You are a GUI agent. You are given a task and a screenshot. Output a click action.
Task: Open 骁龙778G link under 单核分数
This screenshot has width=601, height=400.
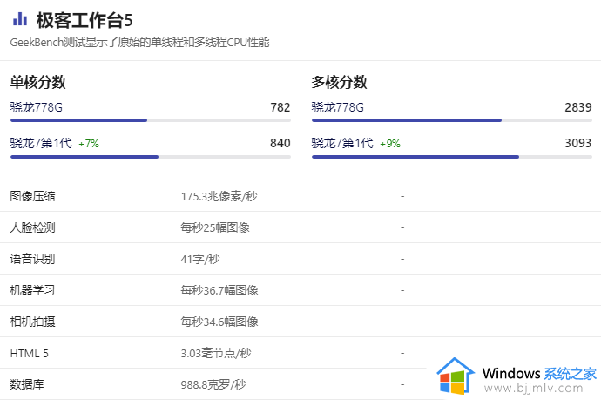pyautogui.click(x=36, y=107)
